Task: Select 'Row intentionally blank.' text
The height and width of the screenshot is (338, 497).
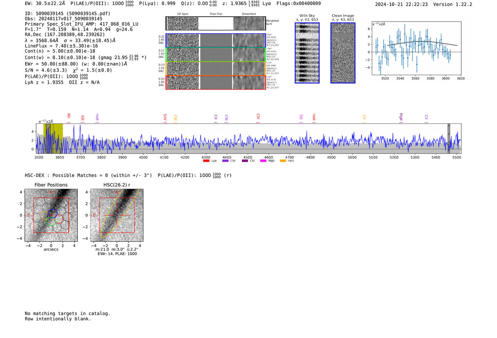Action: (x=58, y=319)
